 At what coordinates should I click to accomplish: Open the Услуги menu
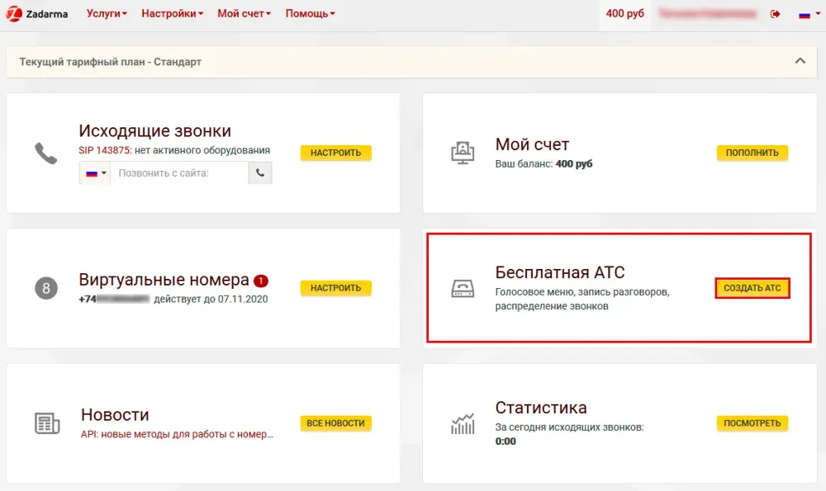coord(107,14)
